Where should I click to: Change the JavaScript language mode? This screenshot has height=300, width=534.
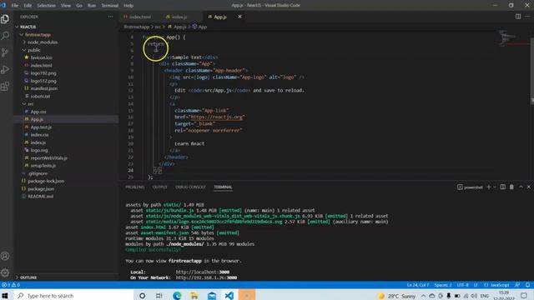(499, 285)
